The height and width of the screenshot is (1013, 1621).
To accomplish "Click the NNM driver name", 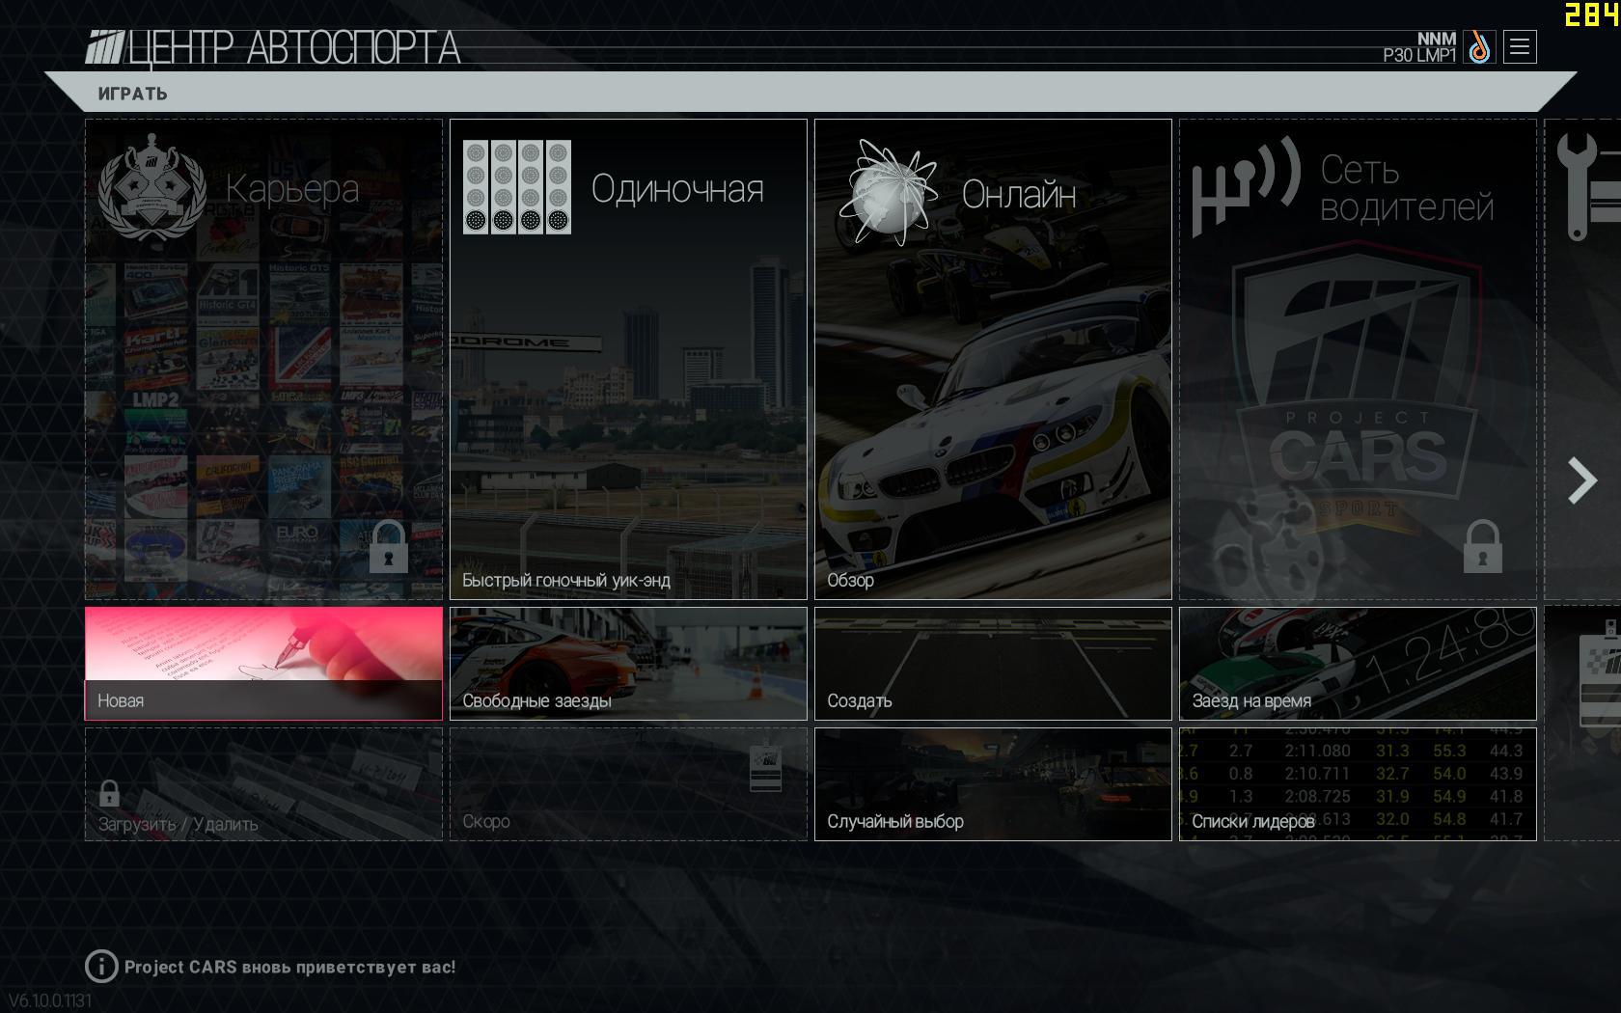I will click(1437, 39).
